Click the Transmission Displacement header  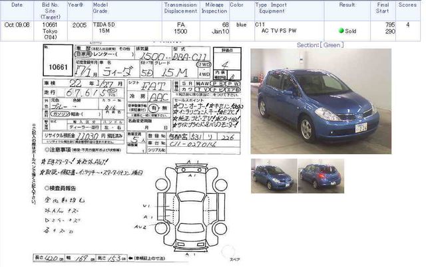tap(180, 8)
